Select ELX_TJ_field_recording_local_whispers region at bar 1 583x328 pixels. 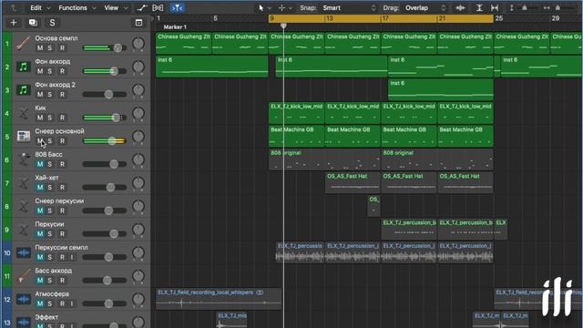pos(219,299)
